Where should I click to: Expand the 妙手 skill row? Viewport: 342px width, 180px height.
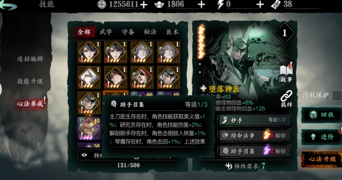coord(255,120)
